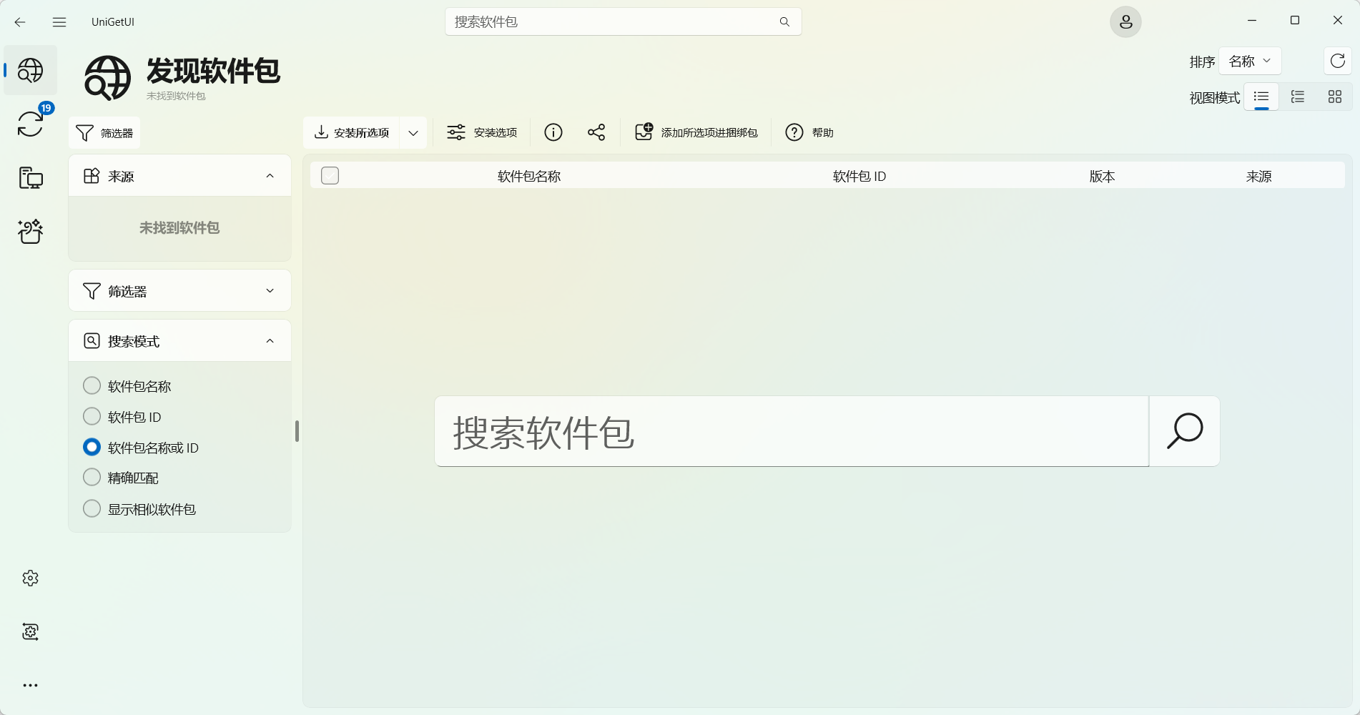This screenshot has height=715, width=1360.
Task: Click the 安装选项 button
Action: pyautogui.click(x=482, y=133)
